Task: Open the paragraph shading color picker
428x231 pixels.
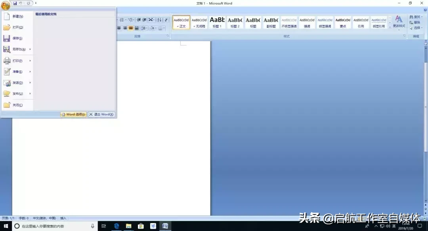Action: click(x=156, y=28)
